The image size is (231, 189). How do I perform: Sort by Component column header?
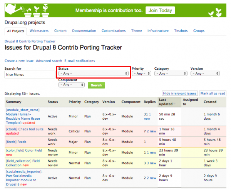point(131,102)
